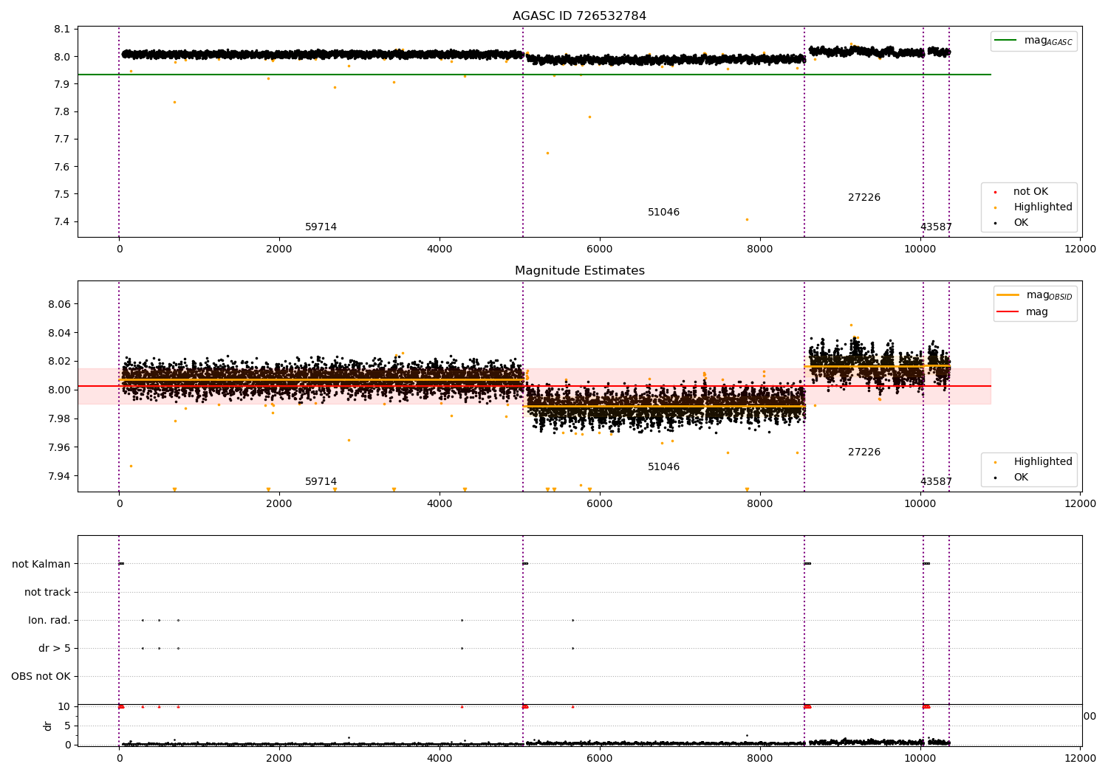Click outlier point near 7.4 in top plot
Screen dimensions: 1108x775
click(747, 219)
